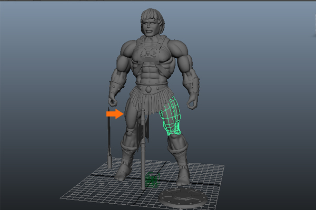This screenshot has width=316, height=210.
Task: Select the upright sword beside the character
Action: pyautogui.click(x=109, y=138)
